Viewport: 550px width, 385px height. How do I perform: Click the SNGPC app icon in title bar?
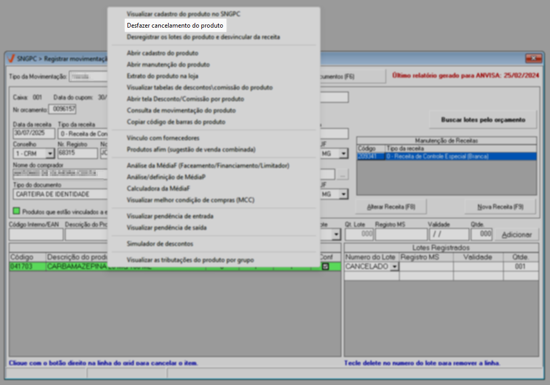[11, 58]
